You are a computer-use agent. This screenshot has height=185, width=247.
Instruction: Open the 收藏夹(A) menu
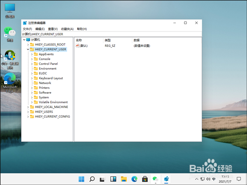click(x=67, y=29)
